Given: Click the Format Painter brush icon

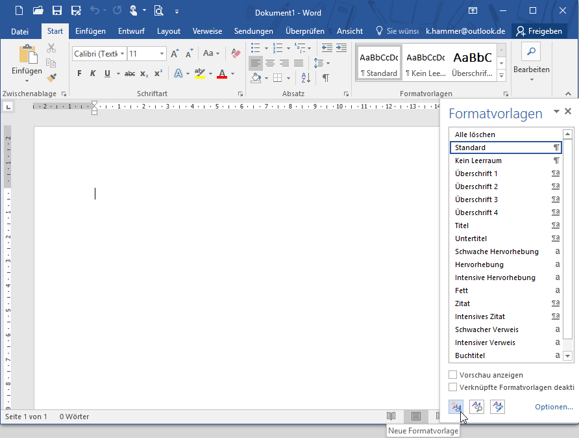Looking at the screenshot, I should pos(51,78).
